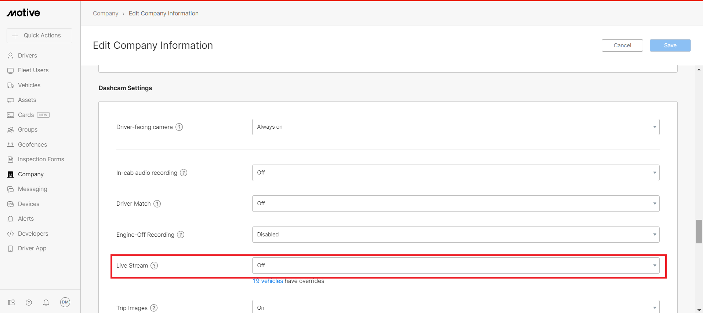This screenshot has width=703, height=313.
Task: Open the Live Stream dropdown
Action: point(456,265)
